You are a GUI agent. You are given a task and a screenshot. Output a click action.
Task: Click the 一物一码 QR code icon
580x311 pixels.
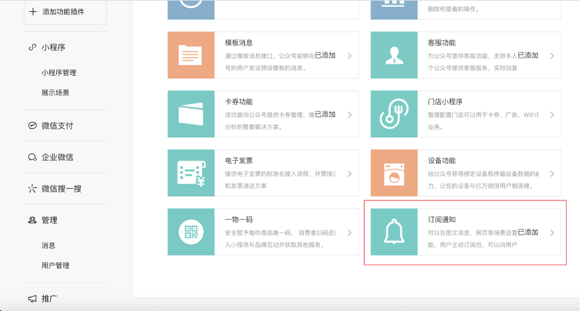192,232
